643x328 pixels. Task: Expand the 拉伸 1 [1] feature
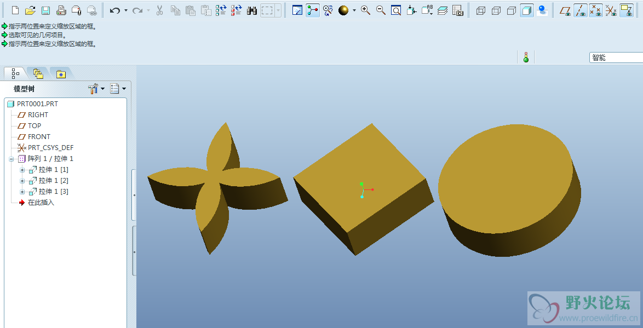[22, 170]
